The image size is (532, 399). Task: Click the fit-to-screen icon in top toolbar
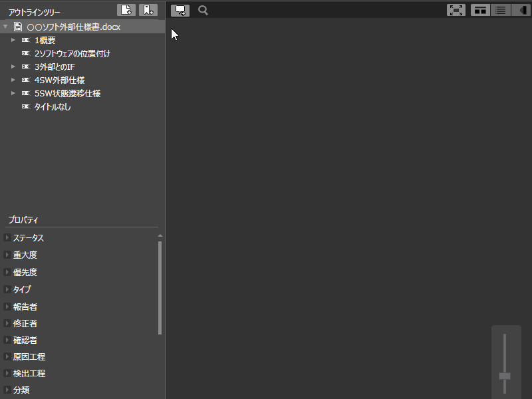(456, 10)
